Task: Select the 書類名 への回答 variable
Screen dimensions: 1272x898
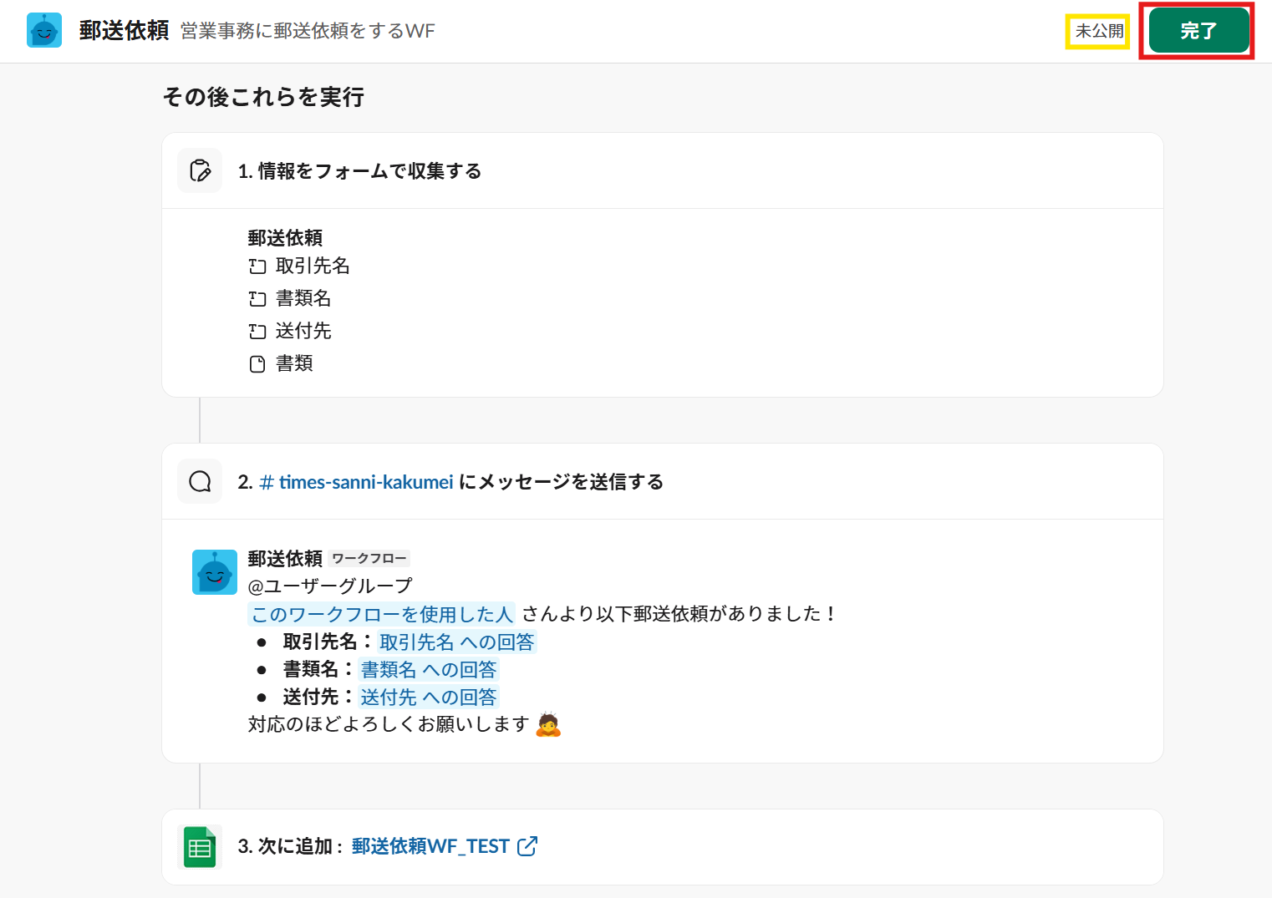Action: [429, 670]
